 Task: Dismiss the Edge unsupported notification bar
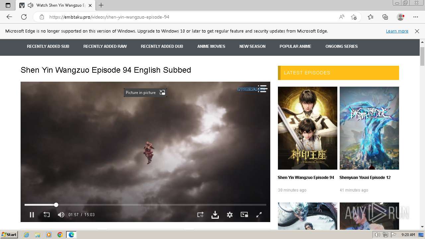(417, 31)
